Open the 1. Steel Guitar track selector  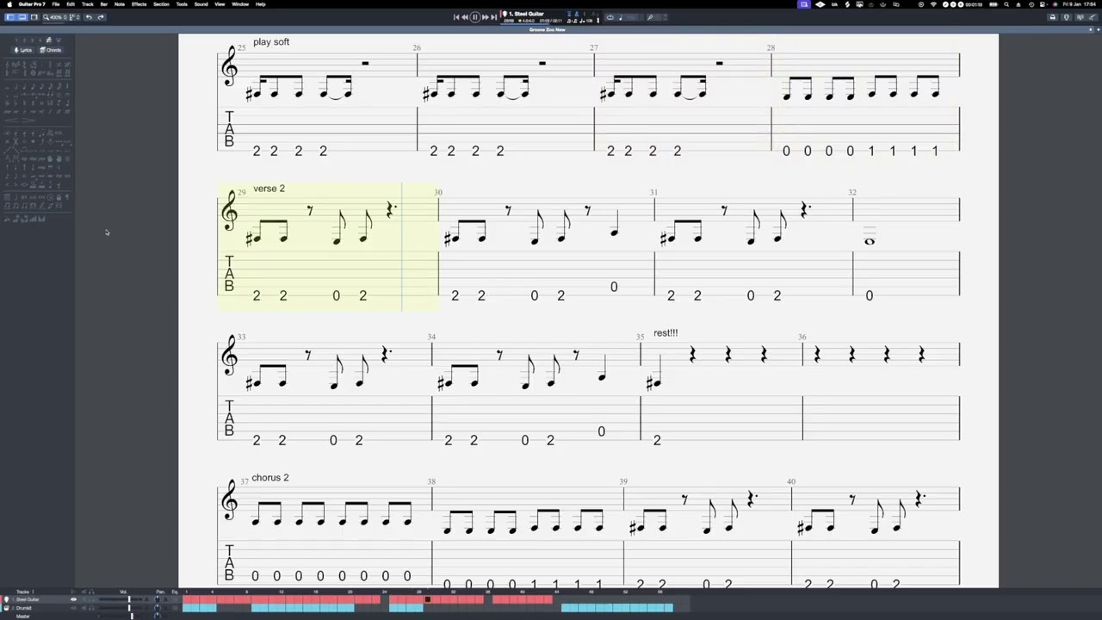[x=525, y=14]
